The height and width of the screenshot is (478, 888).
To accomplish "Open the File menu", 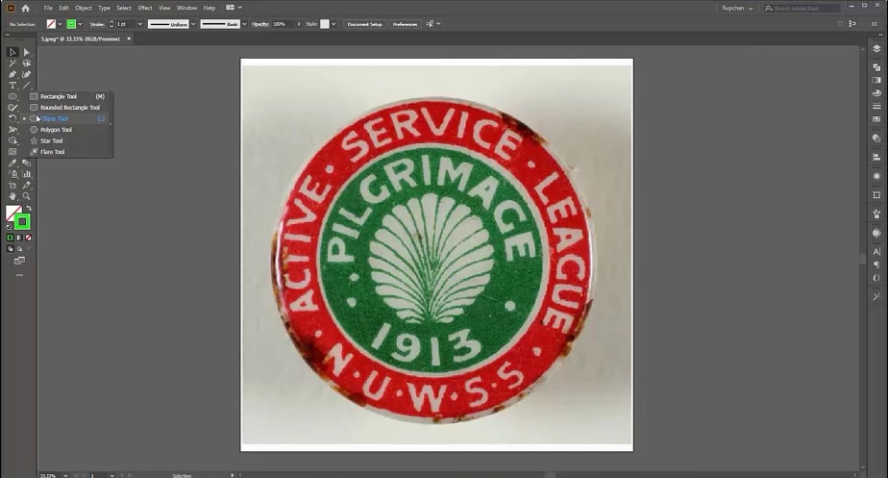I will [48, 8].
